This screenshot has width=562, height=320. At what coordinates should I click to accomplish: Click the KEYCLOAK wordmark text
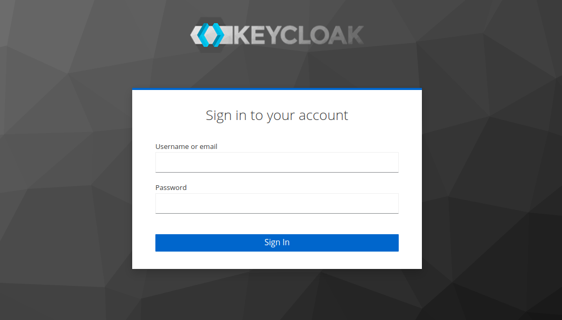298,35
